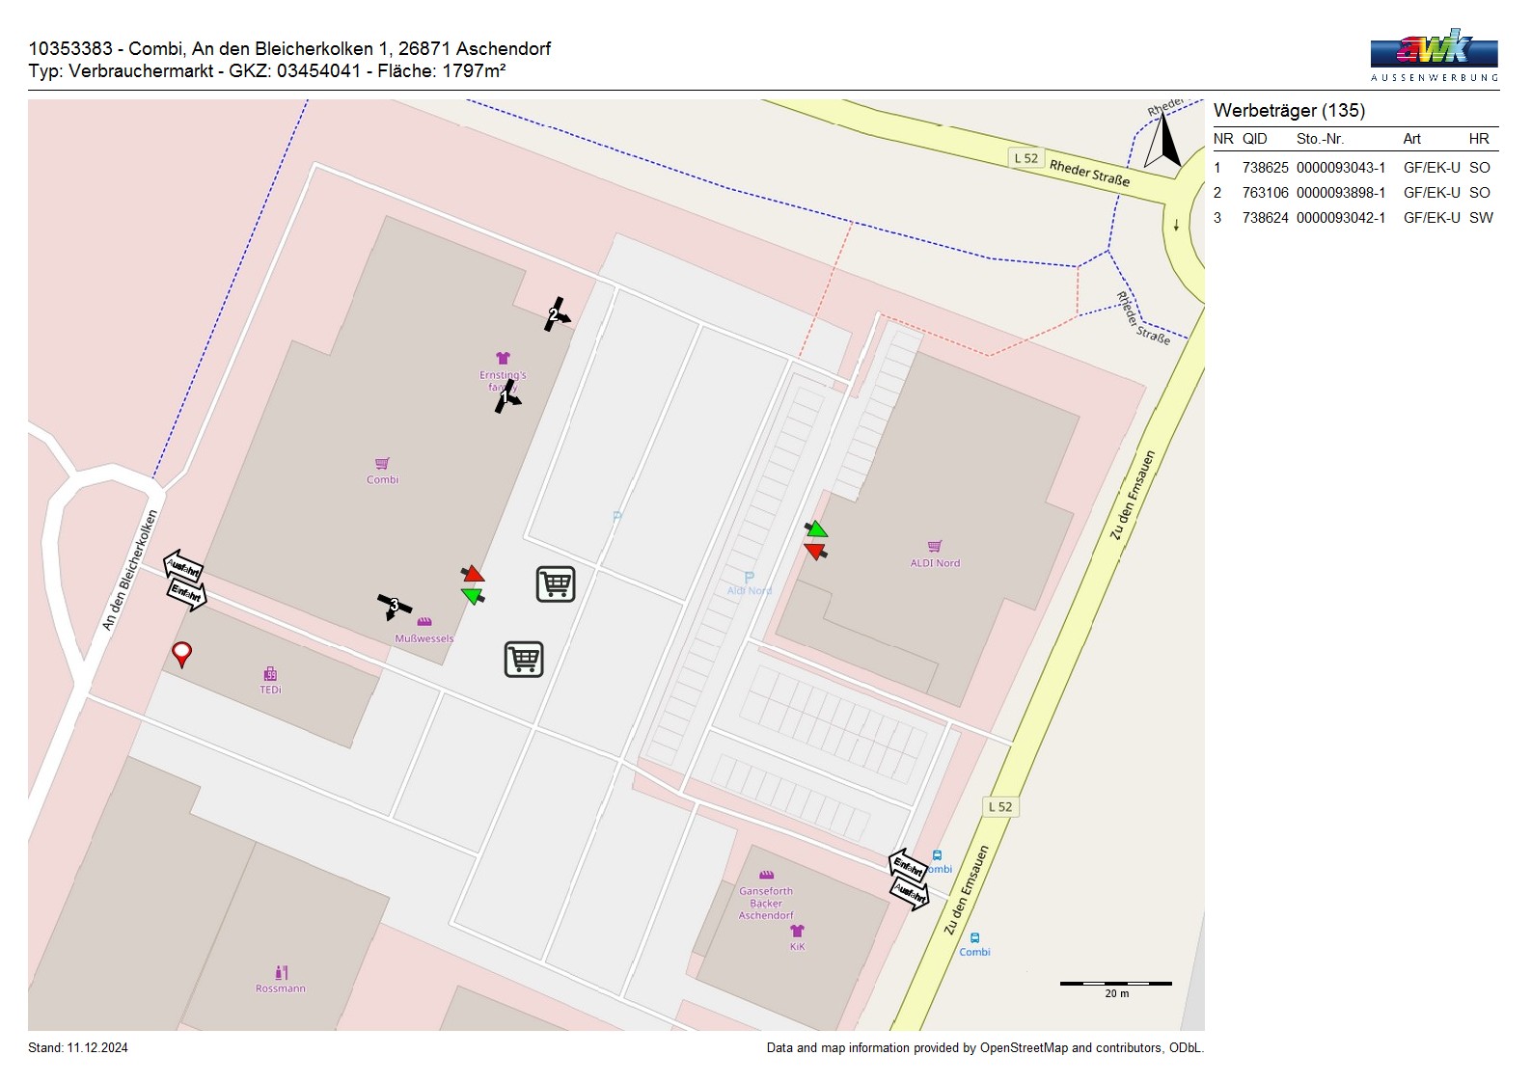Click the ALDI Nord shop icon

point(934,547)
